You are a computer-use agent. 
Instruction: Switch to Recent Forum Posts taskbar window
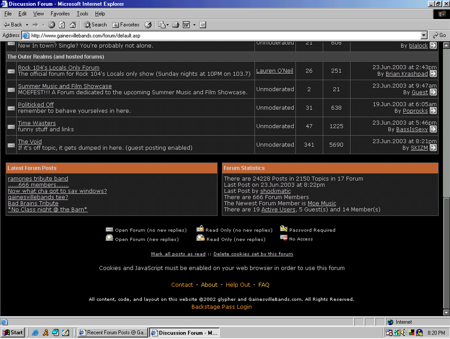112,333
